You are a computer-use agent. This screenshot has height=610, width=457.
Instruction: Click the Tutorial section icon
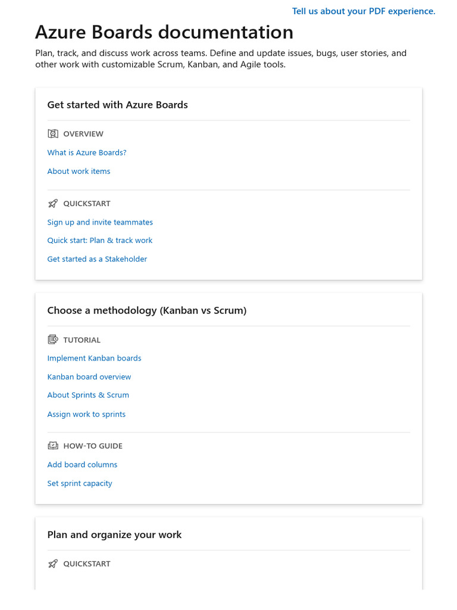coord(53,340)
